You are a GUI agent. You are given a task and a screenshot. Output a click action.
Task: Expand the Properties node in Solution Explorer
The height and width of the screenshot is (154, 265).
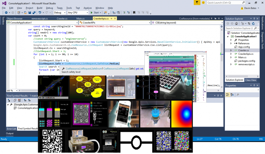(x=231, y=40)
